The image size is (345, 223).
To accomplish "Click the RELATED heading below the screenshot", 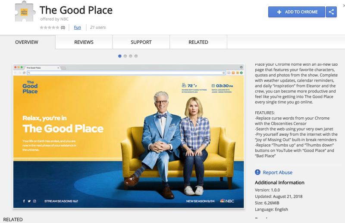I will point(13,220).
